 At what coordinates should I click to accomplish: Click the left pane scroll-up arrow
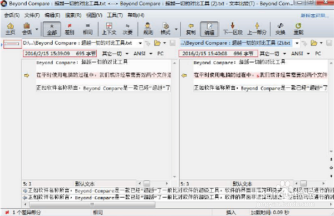tap(174, 63)
